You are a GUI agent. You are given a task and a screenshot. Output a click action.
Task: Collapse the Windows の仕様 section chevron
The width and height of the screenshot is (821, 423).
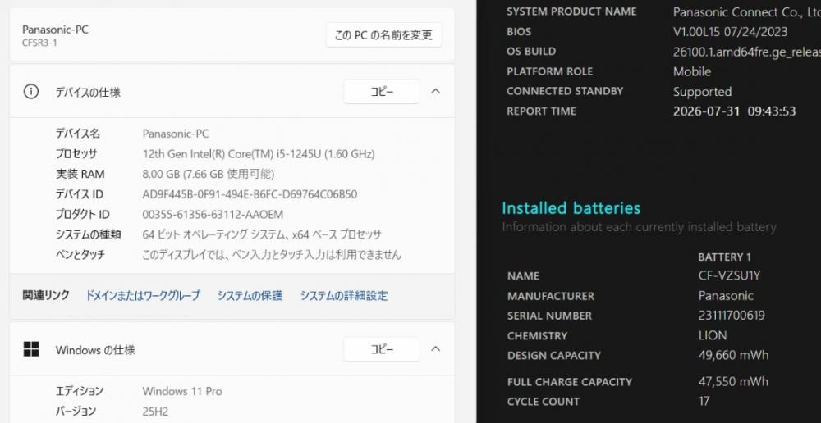point(436,348)
